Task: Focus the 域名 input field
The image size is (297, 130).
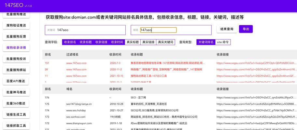Action: click(x=171, y=30)
